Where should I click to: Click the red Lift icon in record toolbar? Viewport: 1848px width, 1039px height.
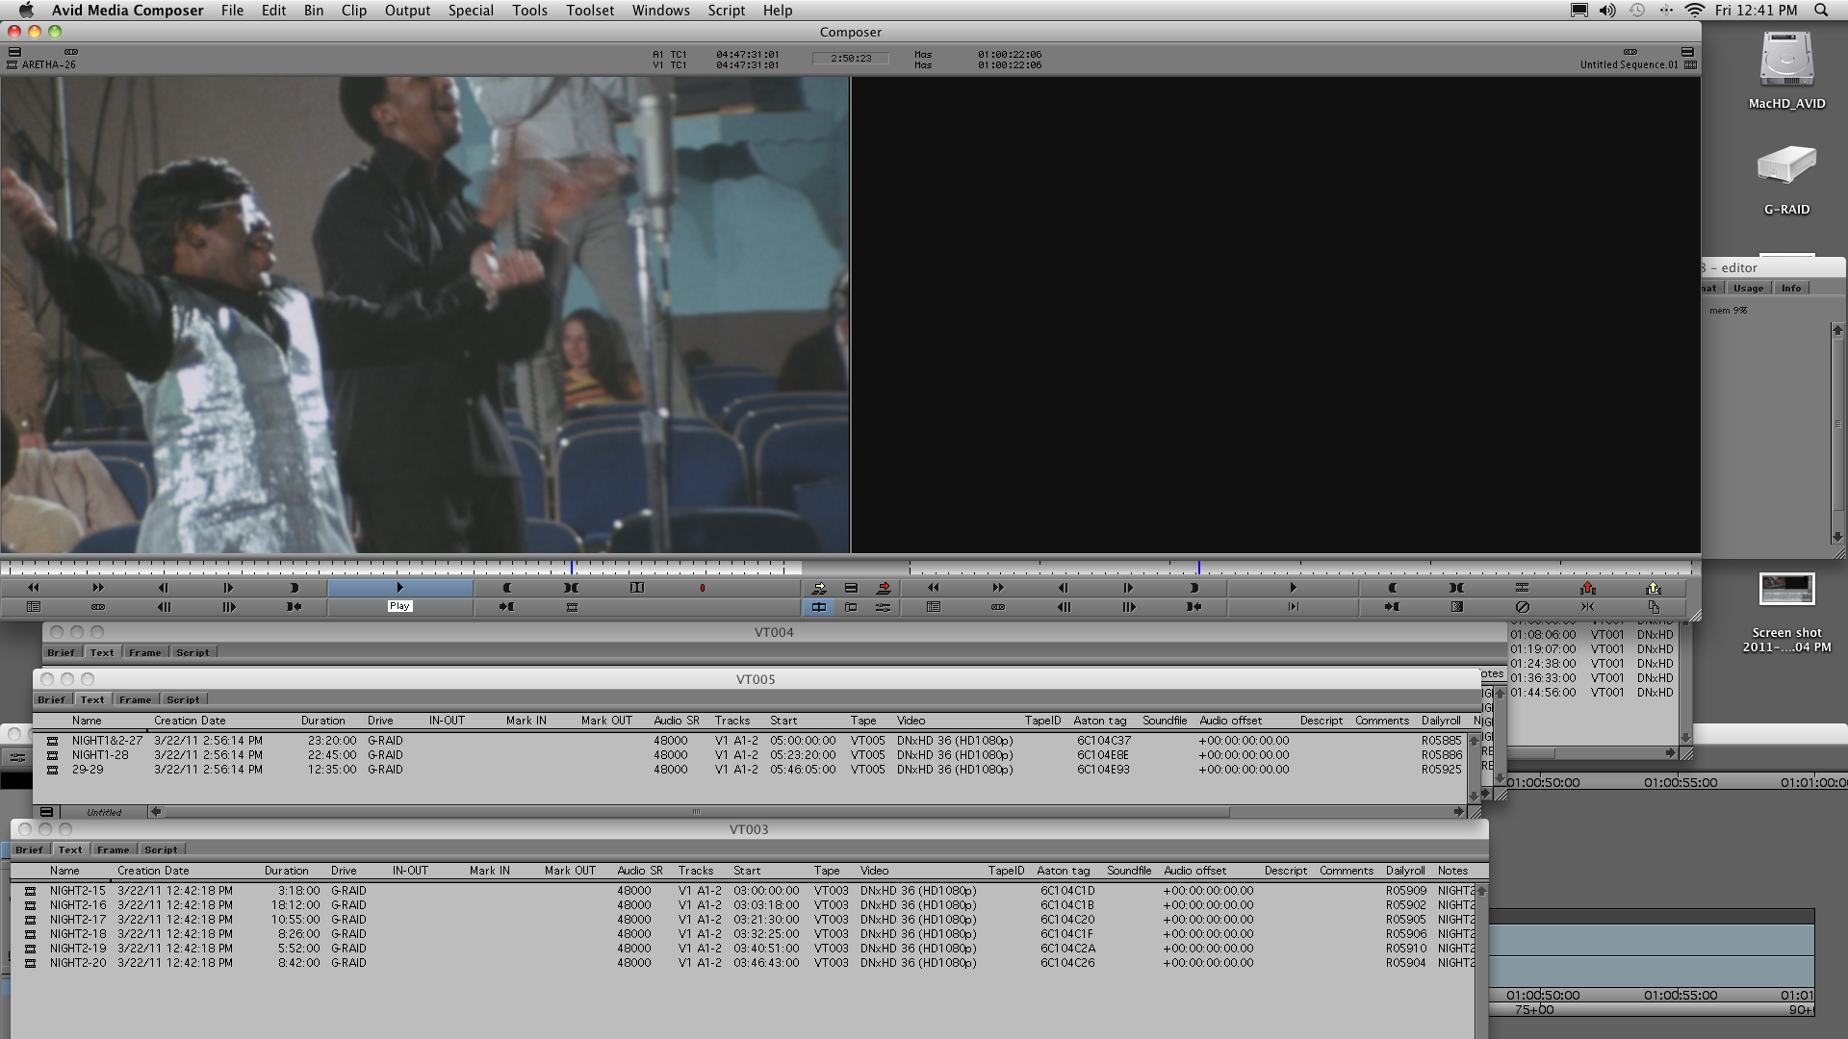[1588, 588]
